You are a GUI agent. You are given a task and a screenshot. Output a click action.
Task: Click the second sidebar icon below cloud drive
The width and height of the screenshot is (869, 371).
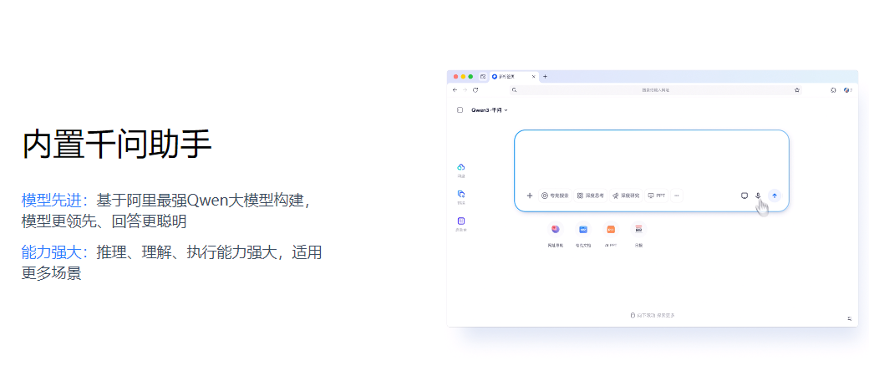pyautogui.click(x=461, y=194)
